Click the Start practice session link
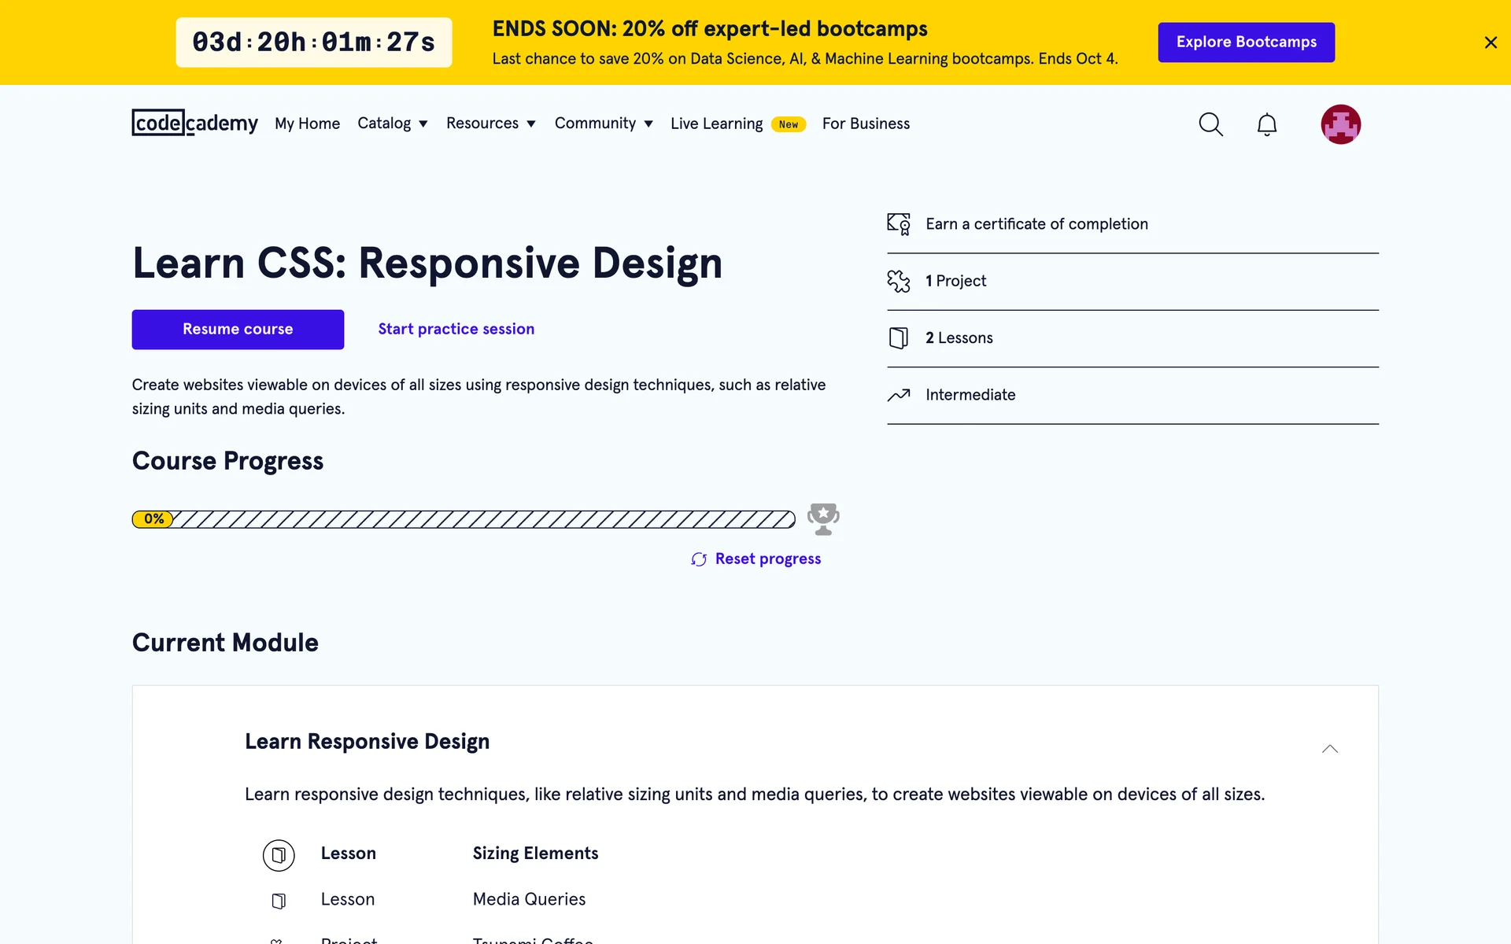 (456, 329)
